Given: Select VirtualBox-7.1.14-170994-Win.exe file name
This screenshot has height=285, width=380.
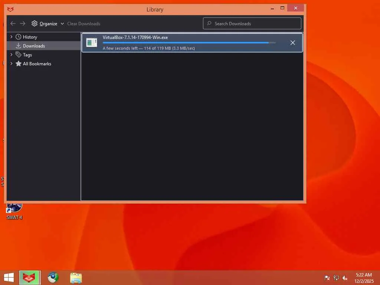Looking at the screenshot, I should coord(135,37).
